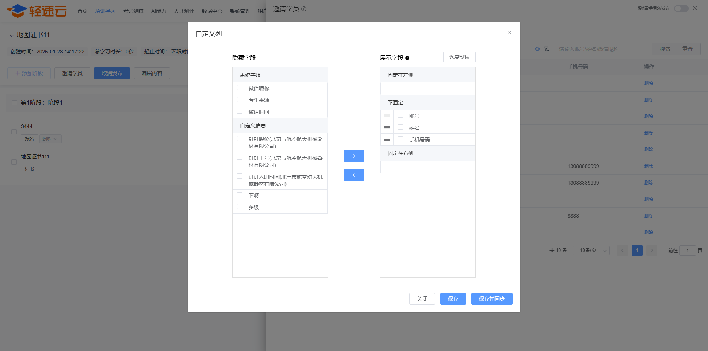708x351 pixels.
Task: Close the 自定义列 dialog with X
Action: 509,32
